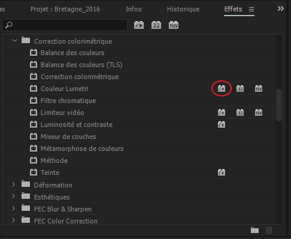Click the effects search field
Image resolution: width=291 pixels, height=239 pixels.
65,25
